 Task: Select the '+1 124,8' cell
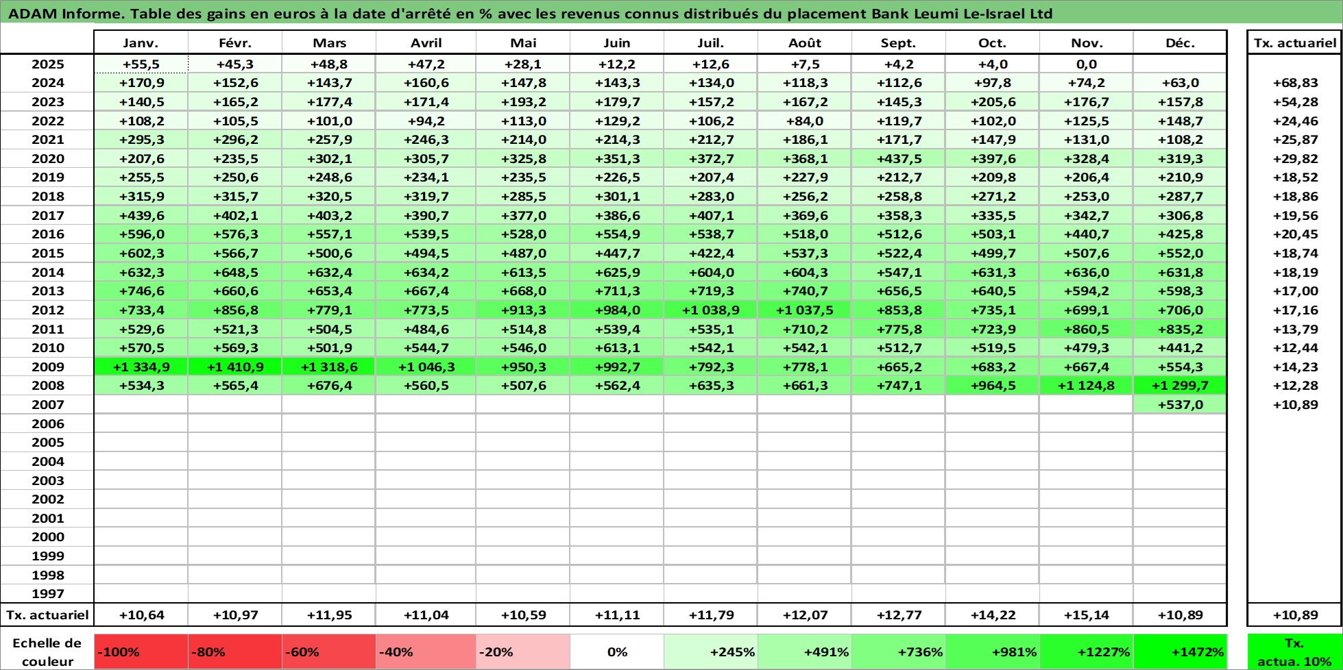click(1086, 386)
